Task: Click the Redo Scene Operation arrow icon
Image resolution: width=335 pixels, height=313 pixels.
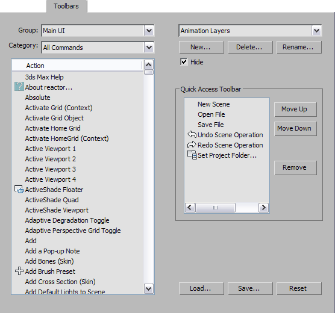Action: [x=192, y=144]
